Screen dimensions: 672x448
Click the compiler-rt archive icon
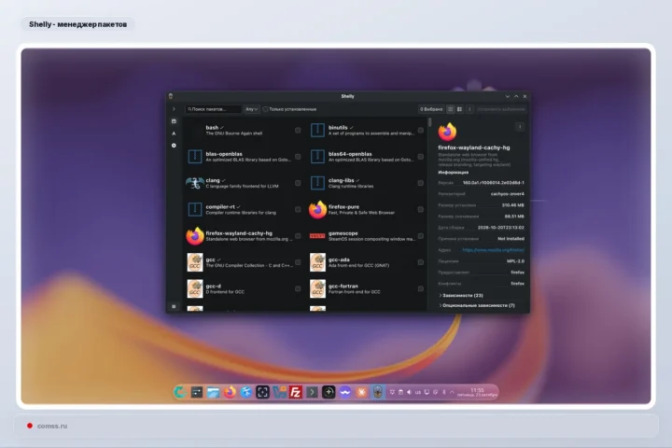pyautogui.click(x=195, y=209)
